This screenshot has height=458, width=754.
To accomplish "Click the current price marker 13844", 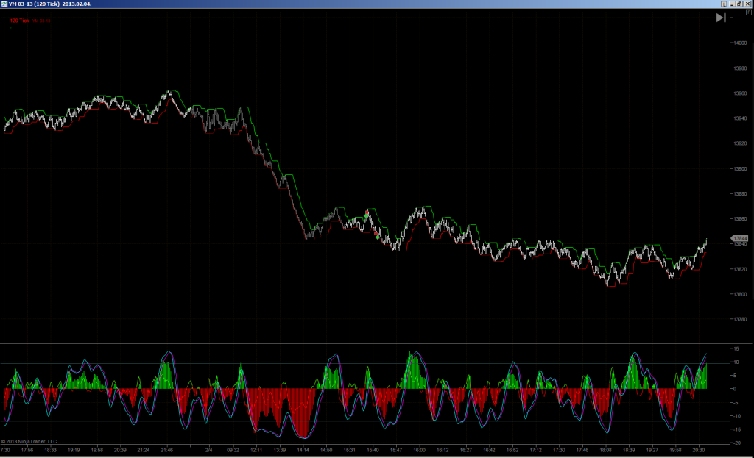I will [739, 239].
